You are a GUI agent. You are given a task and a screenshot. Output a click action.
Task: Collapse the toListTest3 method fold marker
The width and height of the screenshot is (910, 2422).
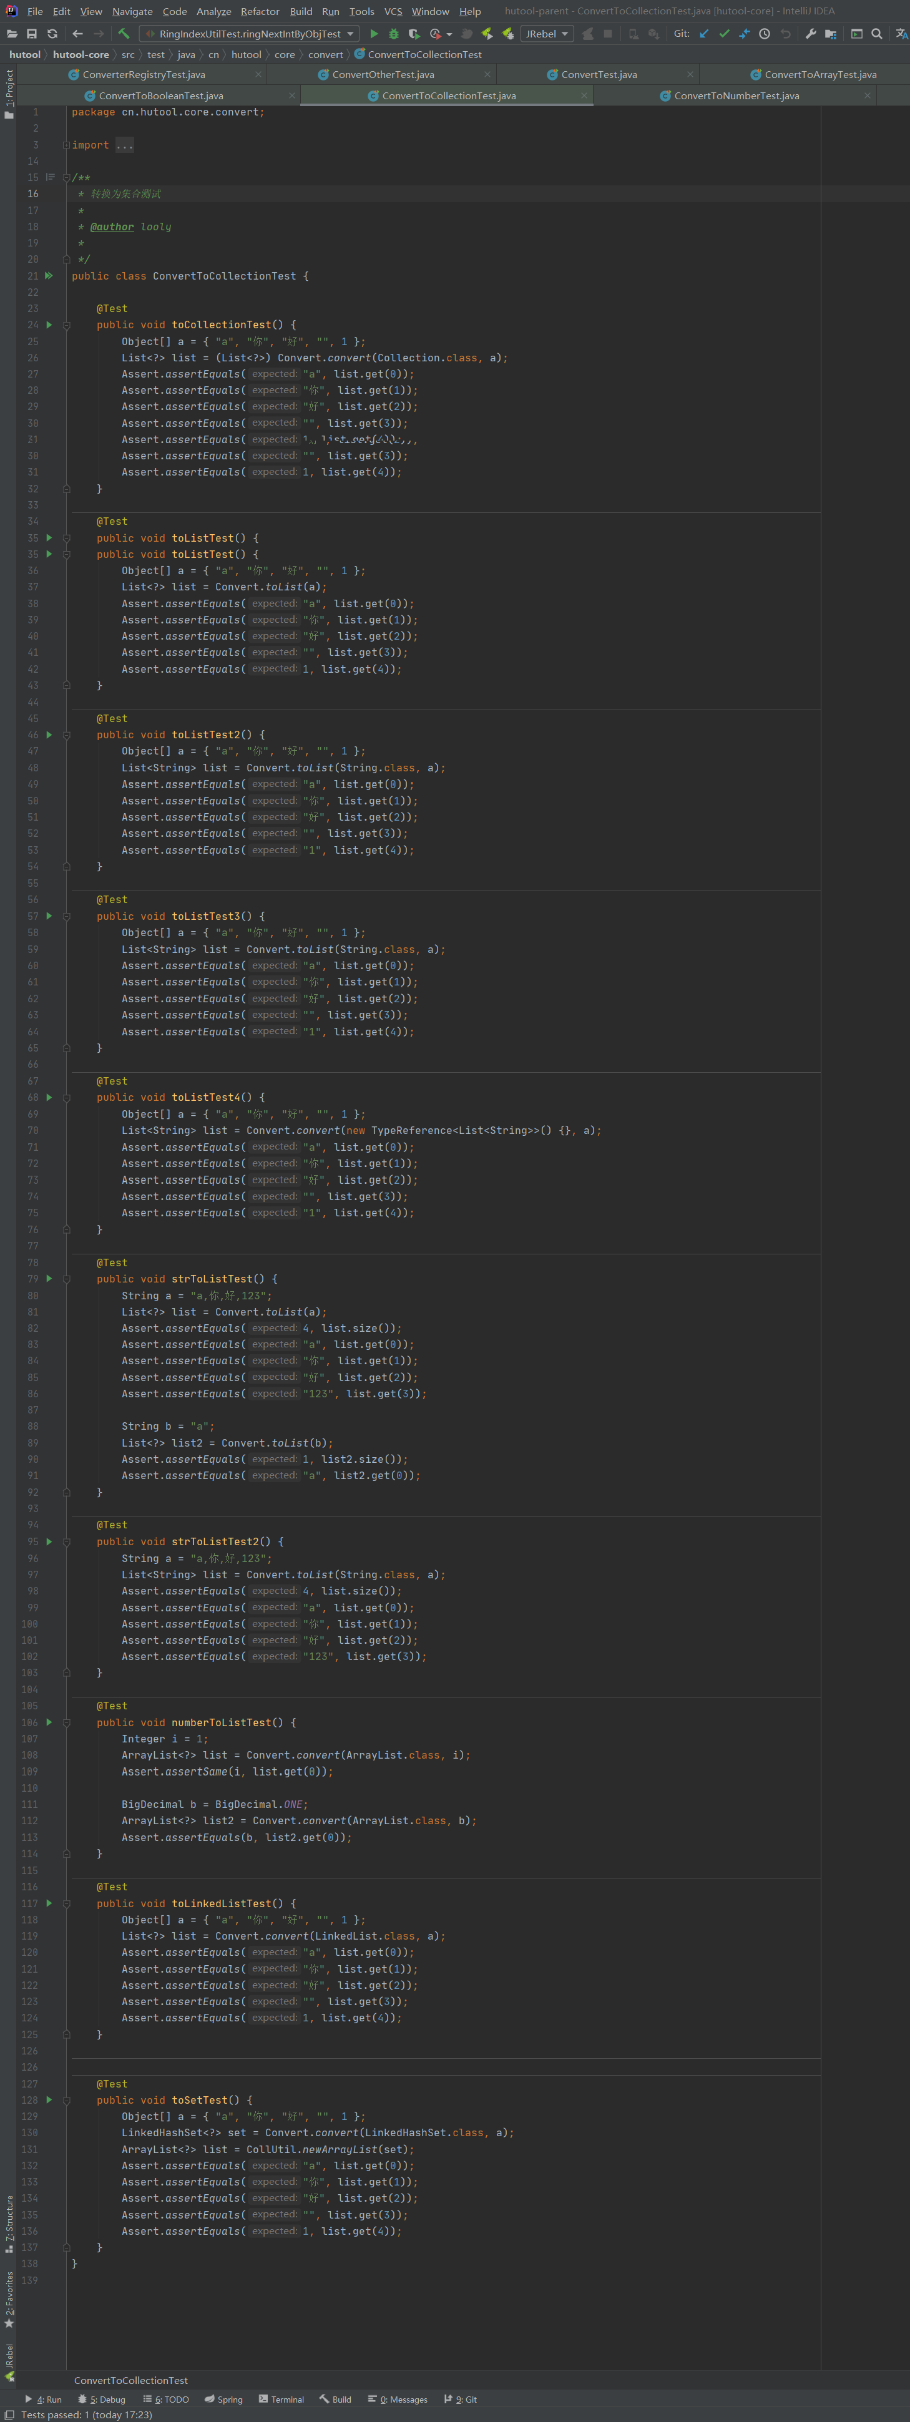66,917
